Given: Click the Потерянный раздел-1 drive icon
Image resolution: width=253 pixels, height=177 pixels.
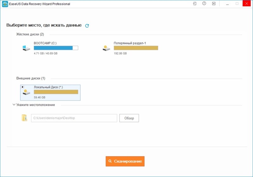Looking at the screenshot, I should point(106,48).
